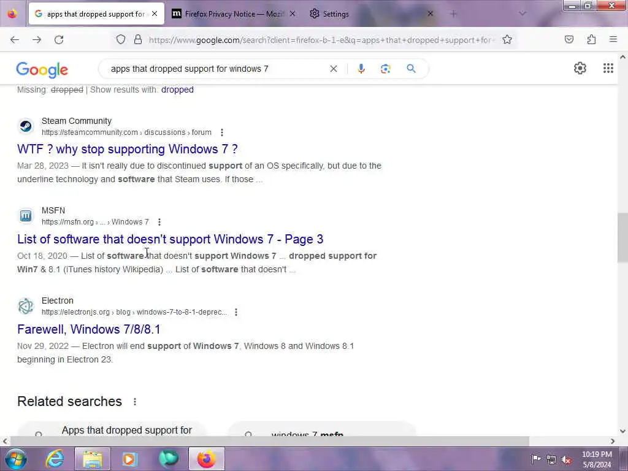Open more options for Electron result
The image size is (628, 471).
pyautogui.click(x=236, y=312)
